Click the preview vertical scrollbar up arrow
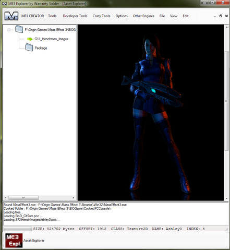230x250 pixels. pos(226,27)
